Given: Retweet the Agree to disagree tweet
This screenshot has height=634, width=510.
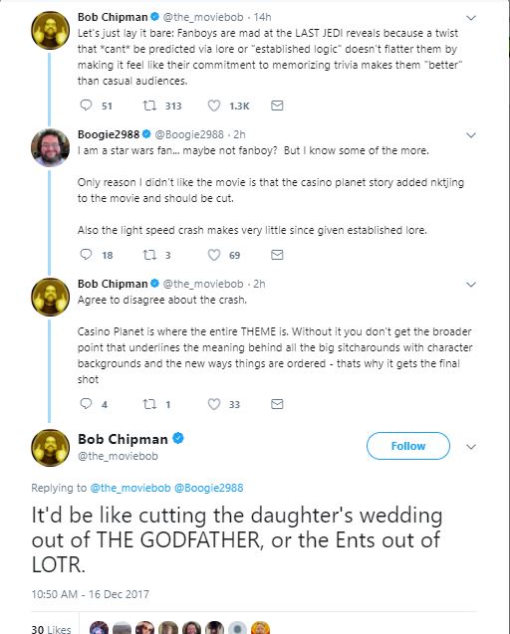Looking at the screenshot, I should coord(149,404).
